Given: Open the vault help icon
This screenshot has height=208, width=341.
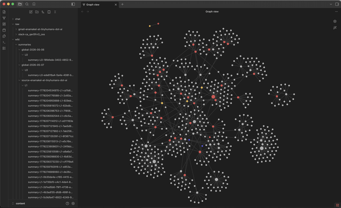Looking at the screenshot, I should (67, 203).
